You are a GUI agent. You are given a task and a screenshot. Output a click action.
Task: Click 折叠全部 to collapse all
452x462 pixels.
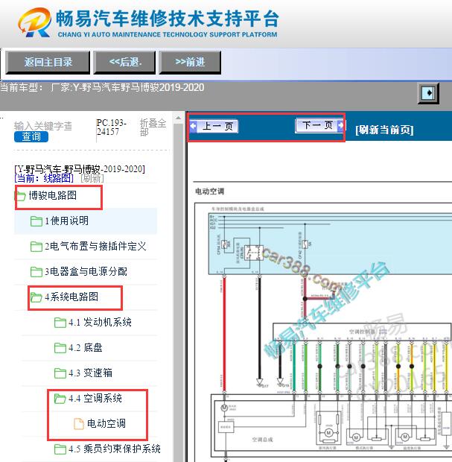(153, 127)
